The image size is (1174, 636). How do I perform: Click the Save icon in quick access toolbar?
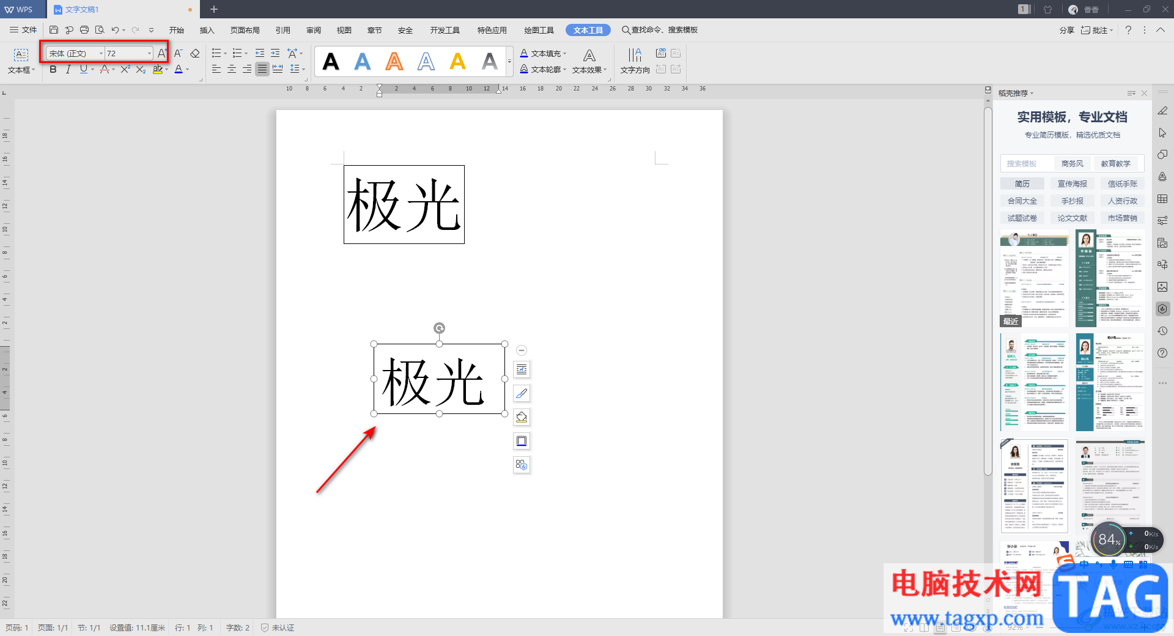(x=54, y=30)
